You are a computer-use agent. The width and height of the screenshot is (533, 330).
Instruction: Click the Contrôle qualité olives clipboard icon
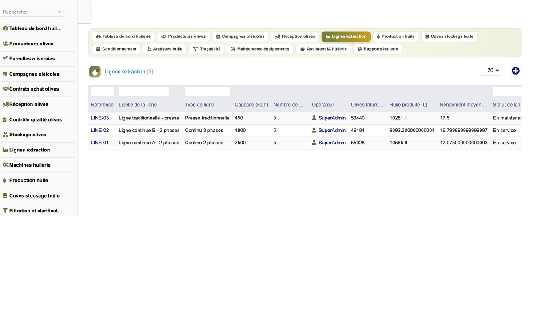point(5,119)
